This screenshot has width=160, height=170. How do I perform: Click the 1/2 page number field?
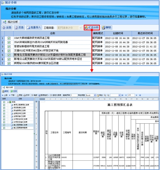click(131, 95)
